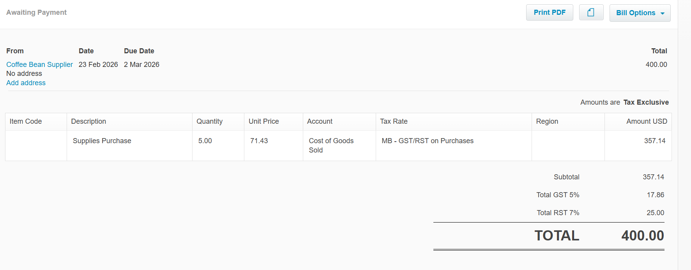
Task: Click the quantity value 5.00
Action: (x=205, y=141)
